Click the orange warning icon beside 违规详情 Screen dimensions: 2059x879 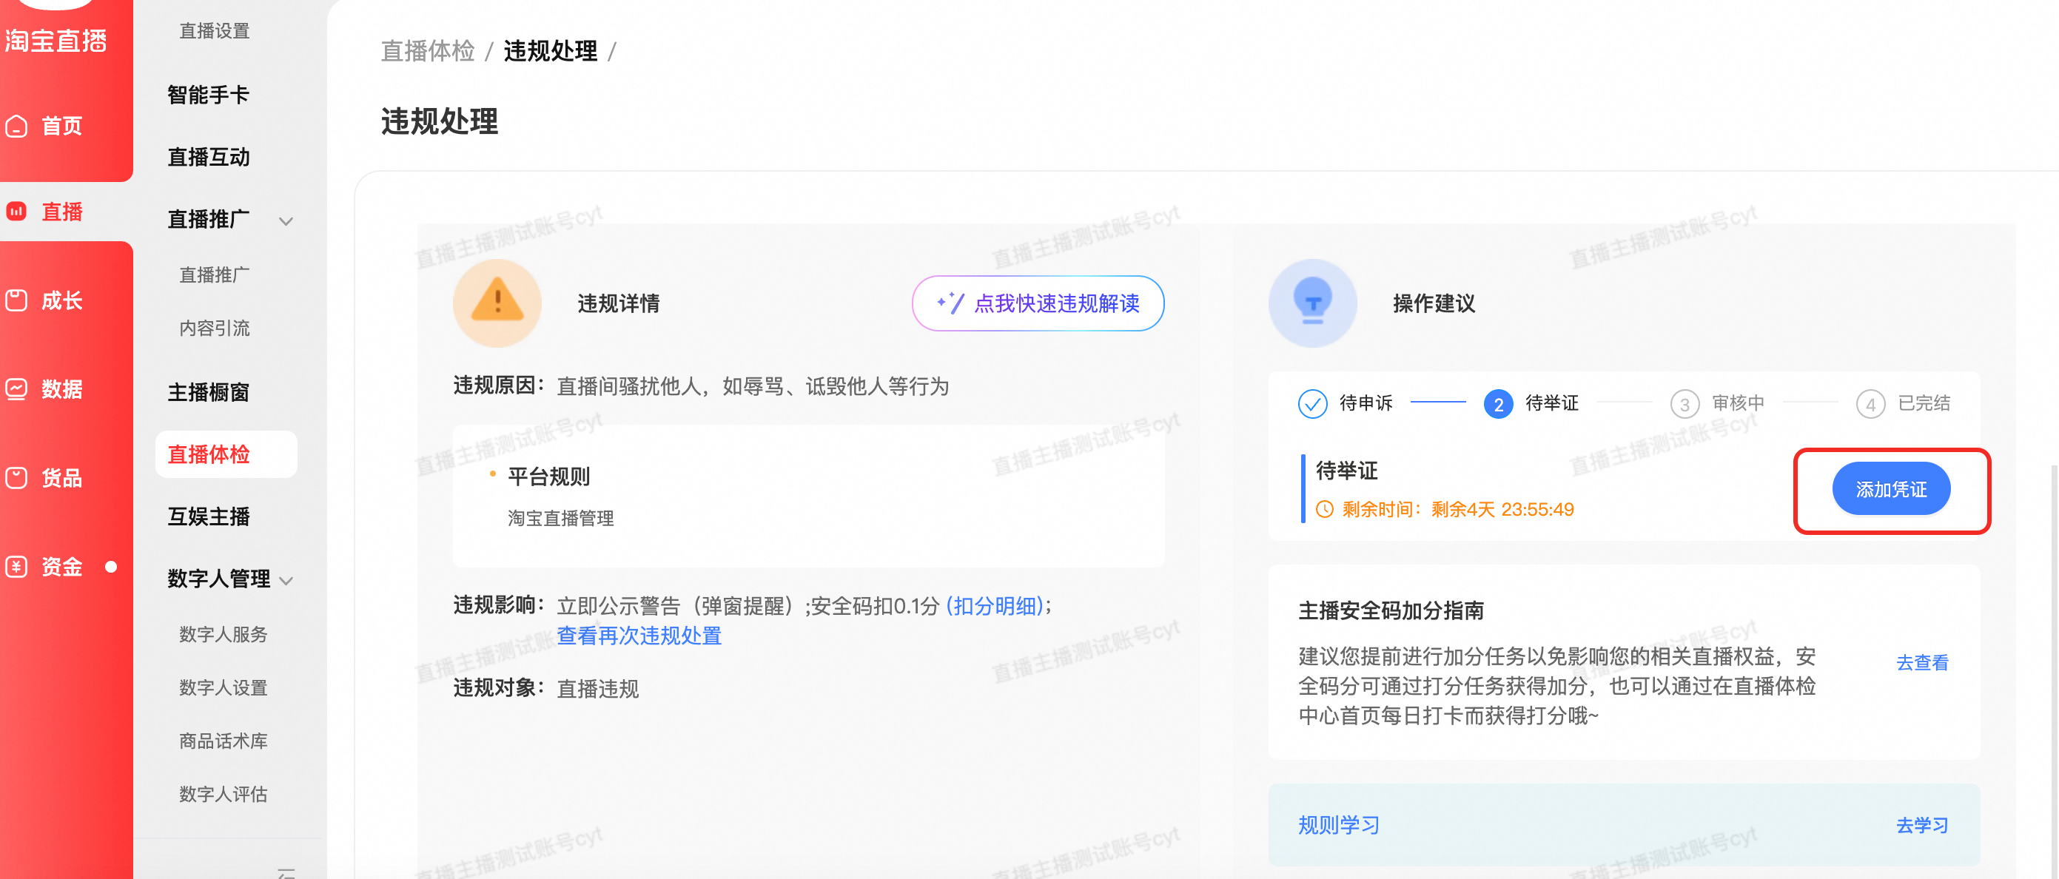click(x=497, y=303)
